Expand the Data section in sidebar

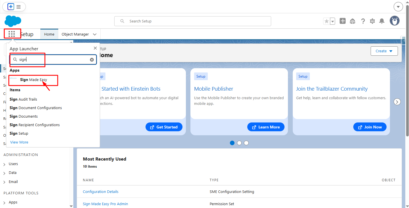click(5, 173)
